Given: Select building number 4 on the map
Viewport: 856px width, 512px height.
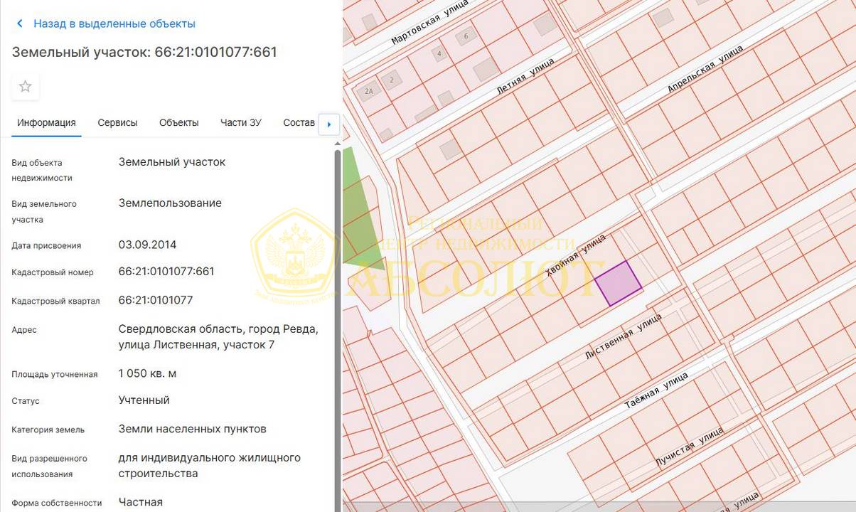Looking at the screenshot, I should 440,54.
